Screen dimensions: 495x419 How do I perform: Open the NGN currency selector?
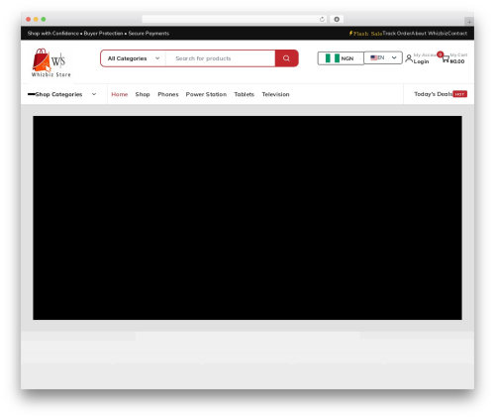tap(341, 58)
